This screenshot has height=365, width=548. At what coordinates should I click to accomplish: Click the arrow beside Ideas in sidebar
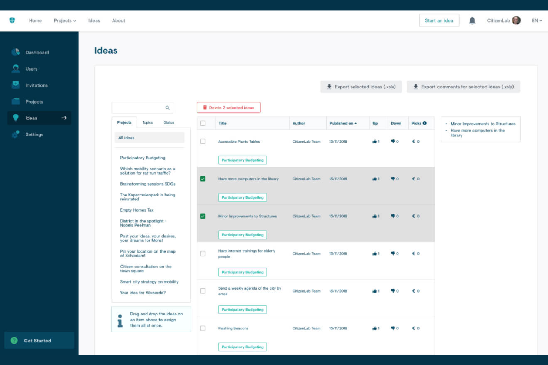(x=64, y=118)
